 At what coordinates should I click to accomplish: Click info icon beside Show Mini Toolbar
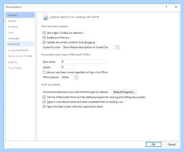tap(85, 33)
